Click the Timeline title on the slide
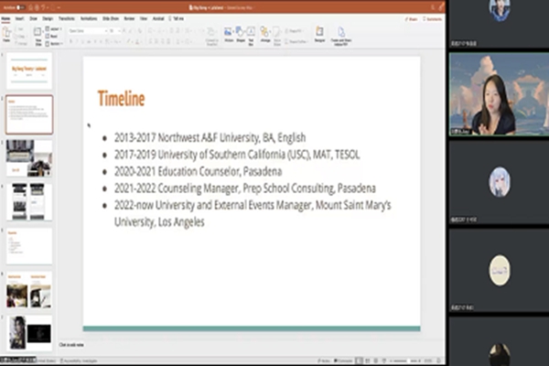Screen dimensions: 549x366 121,99
